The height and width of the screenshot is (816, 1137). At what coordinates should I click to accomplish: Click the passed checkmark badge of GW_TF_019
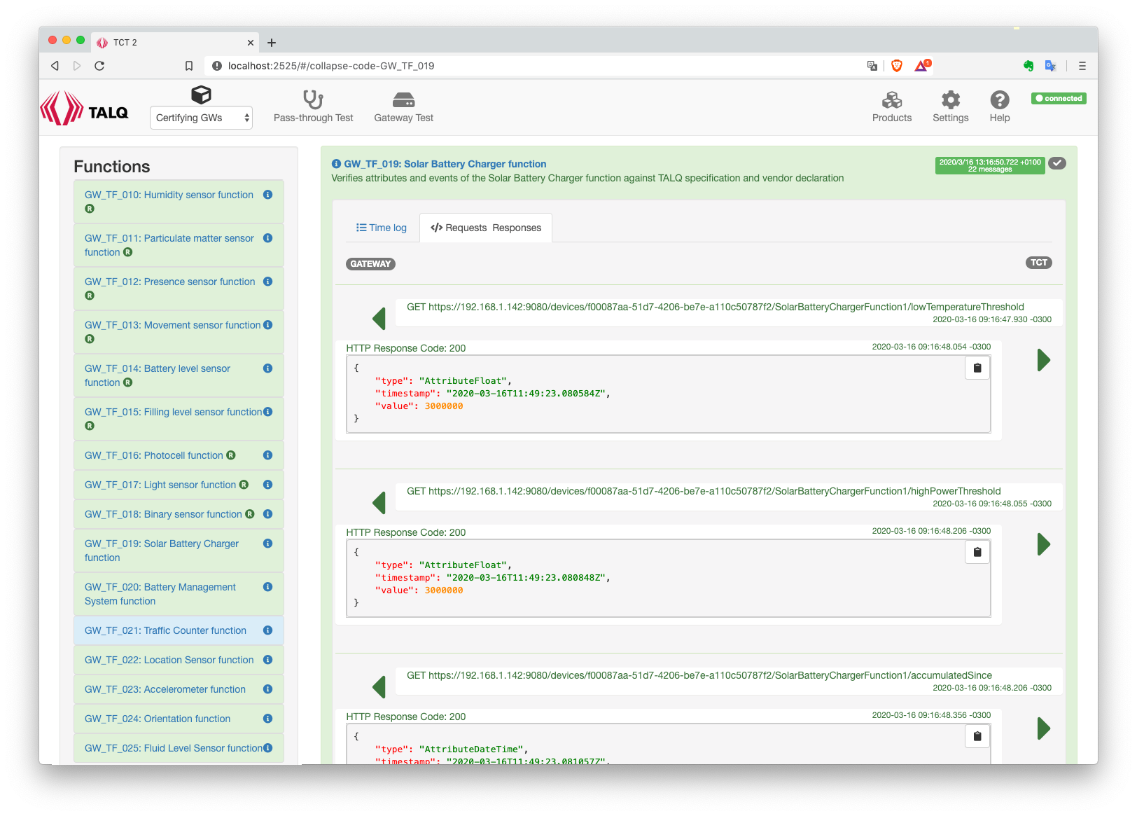point(1057,163)
